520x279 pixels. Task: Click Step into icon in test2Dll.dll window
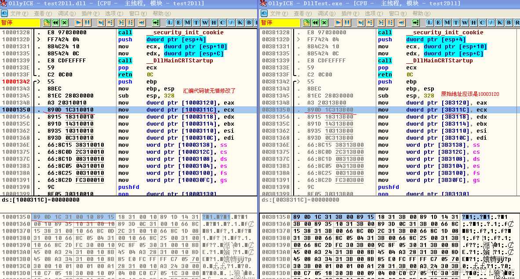click(102, 22)
